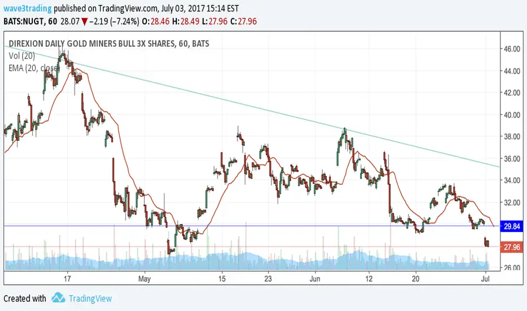Click the '23' date label on time axis

coord(268,279)
